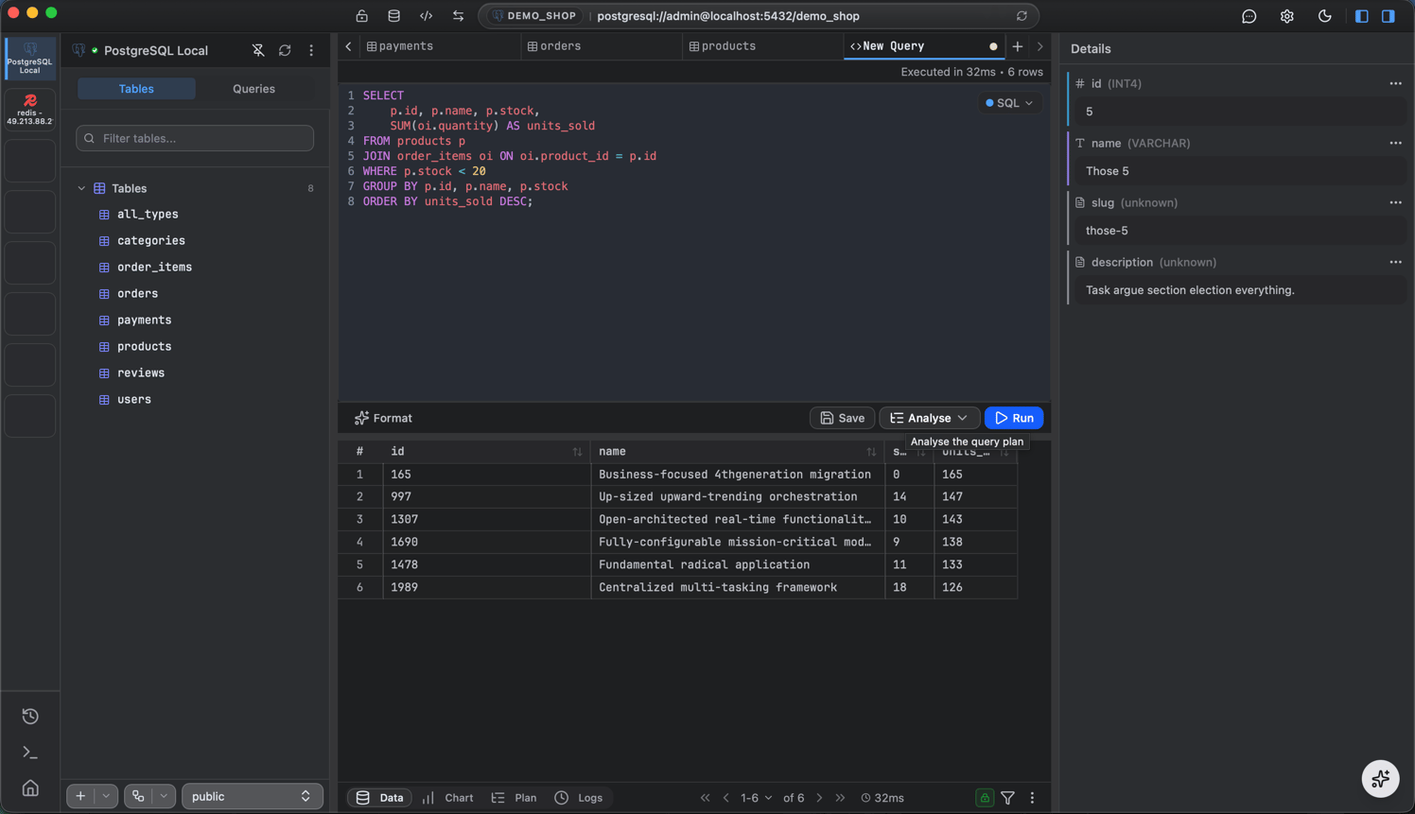Click the database icon in title bar

(x=393, y=16)
